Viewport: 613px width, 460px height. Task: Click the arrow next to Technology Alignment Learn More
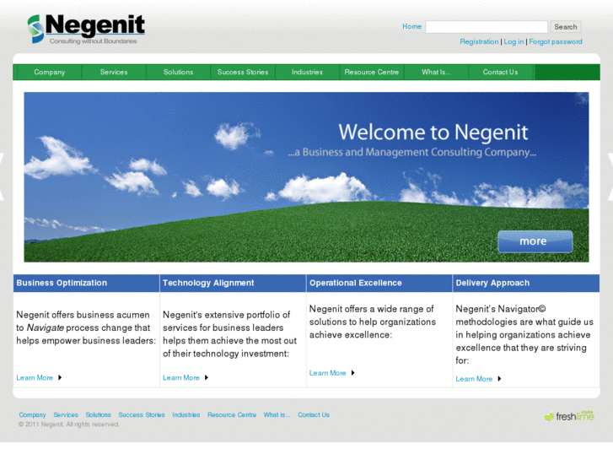click(207, 378)
